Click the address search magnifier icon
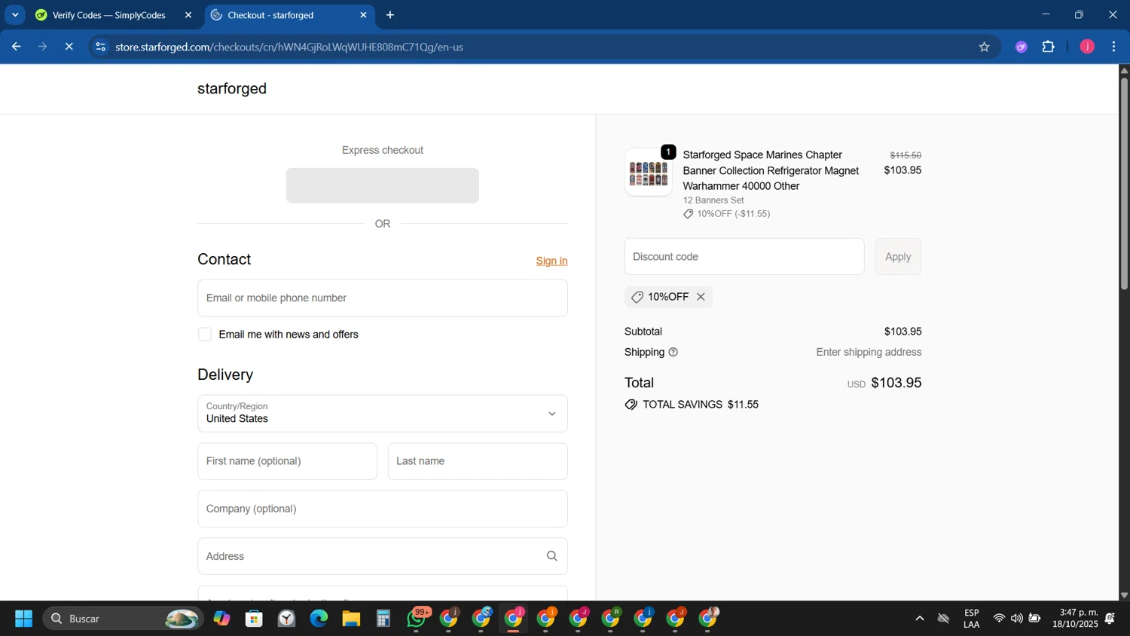This screenshot has width=1130, height=636. (551, 556)
